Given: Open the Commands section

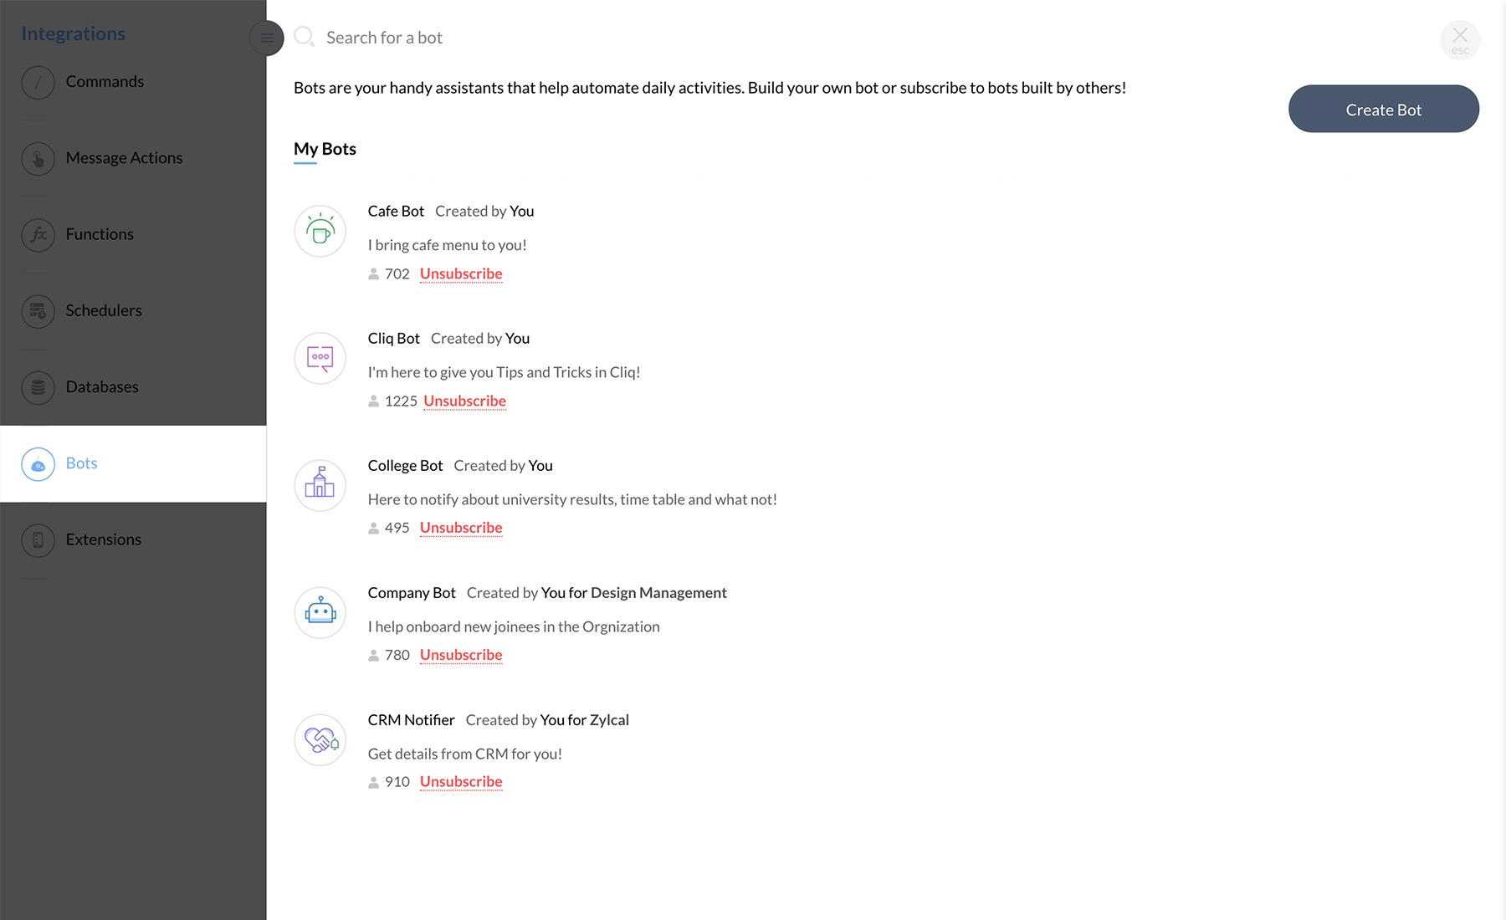Looking at the screenshot, I should click(x=105, y=81).
